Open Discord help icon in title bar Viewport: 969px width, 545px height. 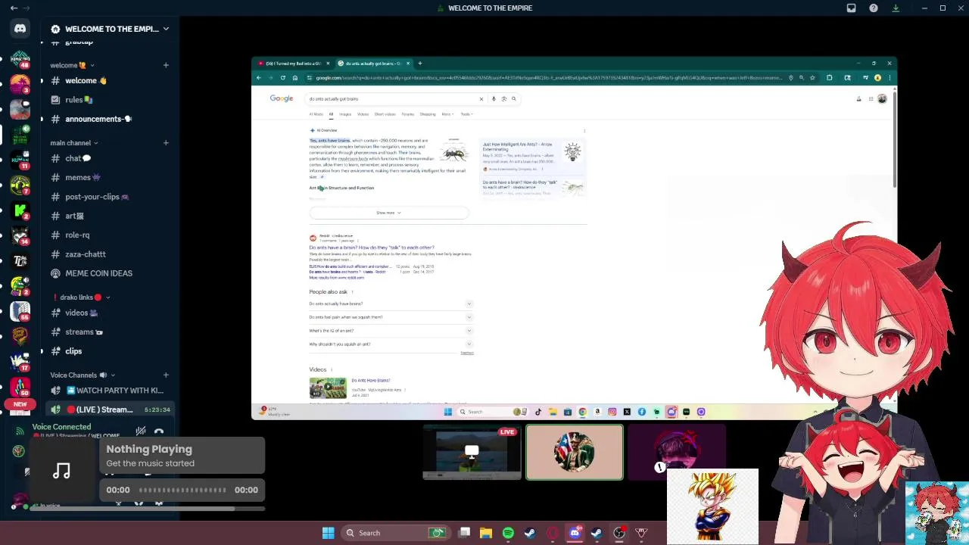874,8
